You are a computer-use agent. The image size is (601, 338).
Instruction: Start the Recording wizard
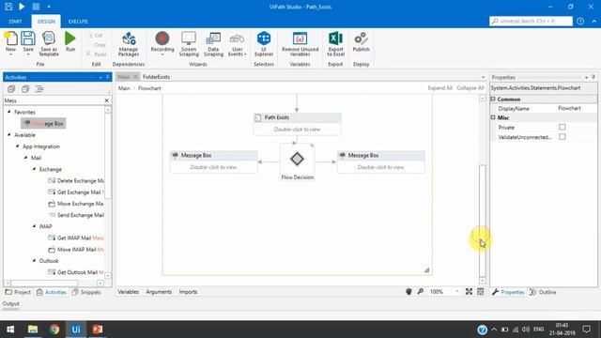[162, 43]
